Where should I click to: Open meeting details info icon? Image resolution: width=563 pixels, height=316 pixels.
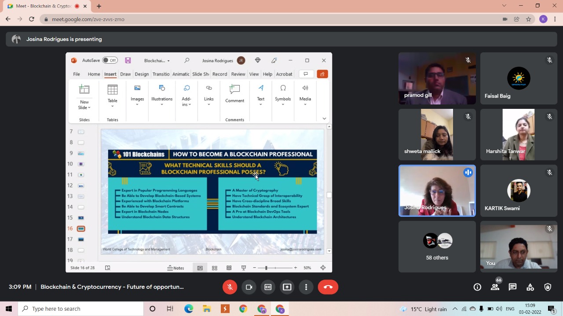[x=477, y=287]
